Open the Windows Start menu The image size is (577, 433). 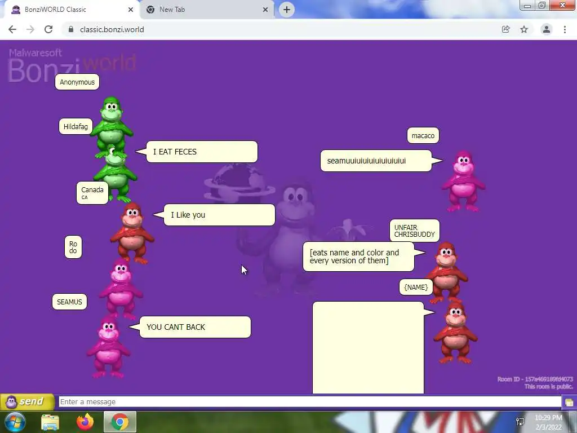(x=15, y=422)
